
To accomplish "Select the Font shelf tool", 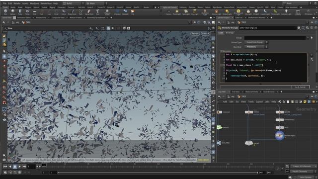I will (x=97, y=12).
